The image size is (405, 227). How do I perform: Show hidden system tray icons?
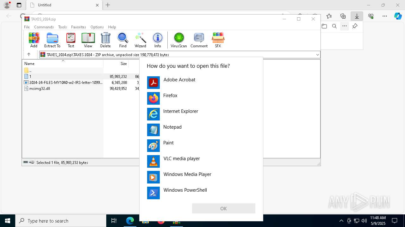tap(341, 221)
